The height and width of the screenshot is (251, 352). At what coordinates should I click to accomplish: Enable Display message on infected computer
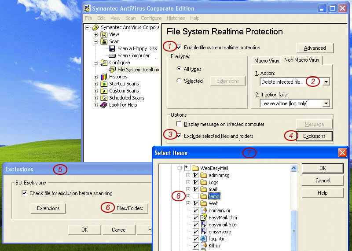[179, 124]
